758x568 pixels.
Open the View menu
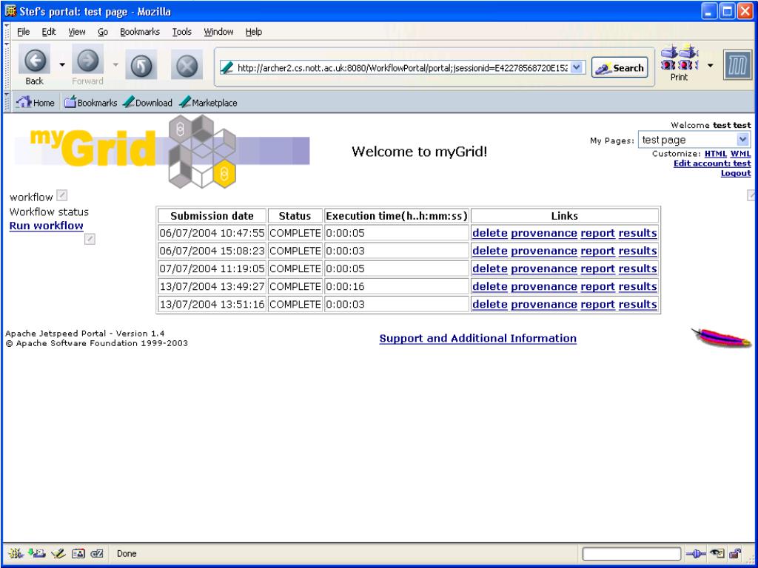tap(77, 32)
